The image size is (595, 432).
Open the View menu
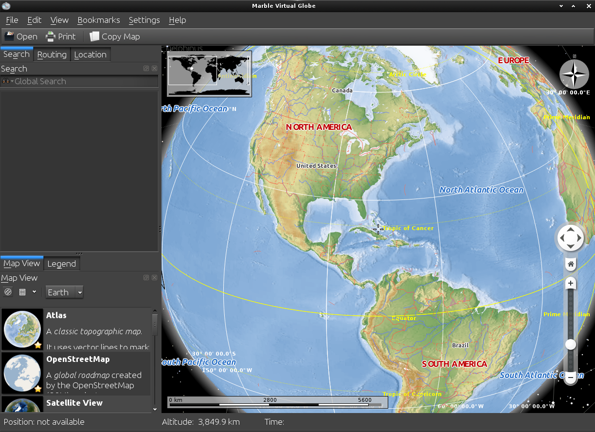[x=60, y=20]
